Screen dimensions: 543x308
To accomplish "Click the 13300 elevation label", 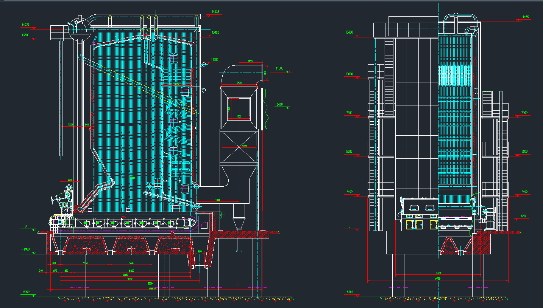I will pos(25,35).
